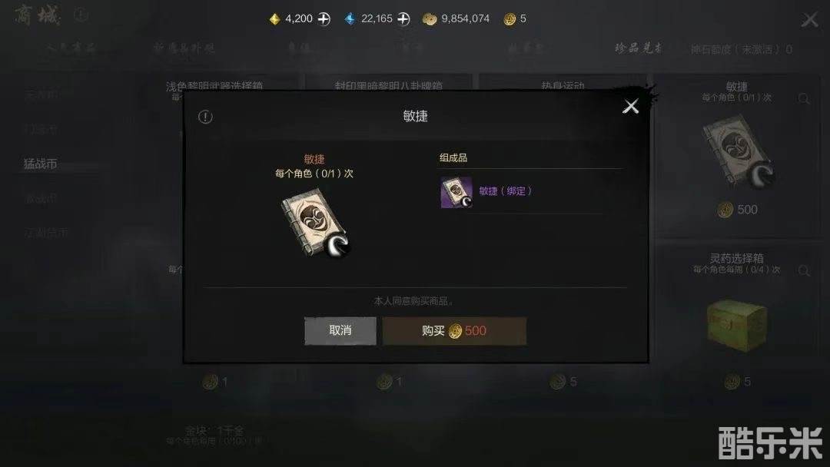
Task: Select the 敏捷 book image in dialog
Action: coord(316,223)
